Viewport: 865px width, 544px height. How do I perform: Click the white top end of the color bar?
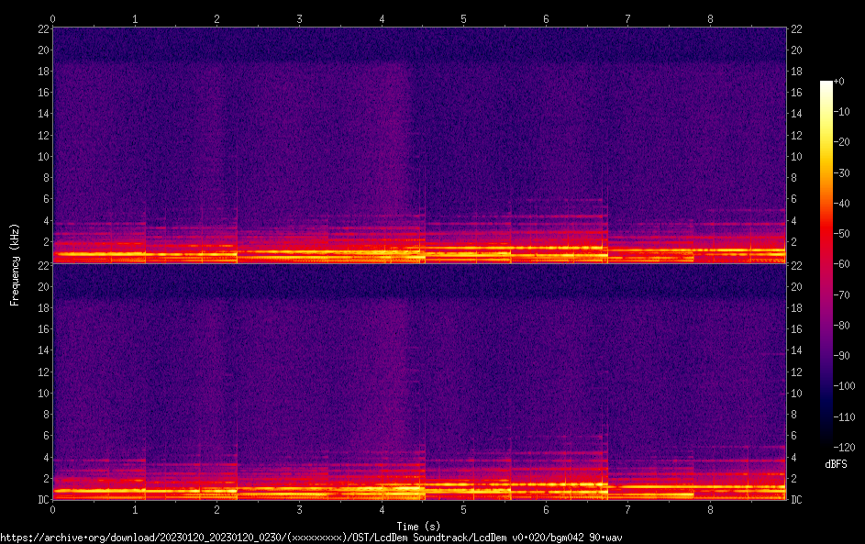826,85
